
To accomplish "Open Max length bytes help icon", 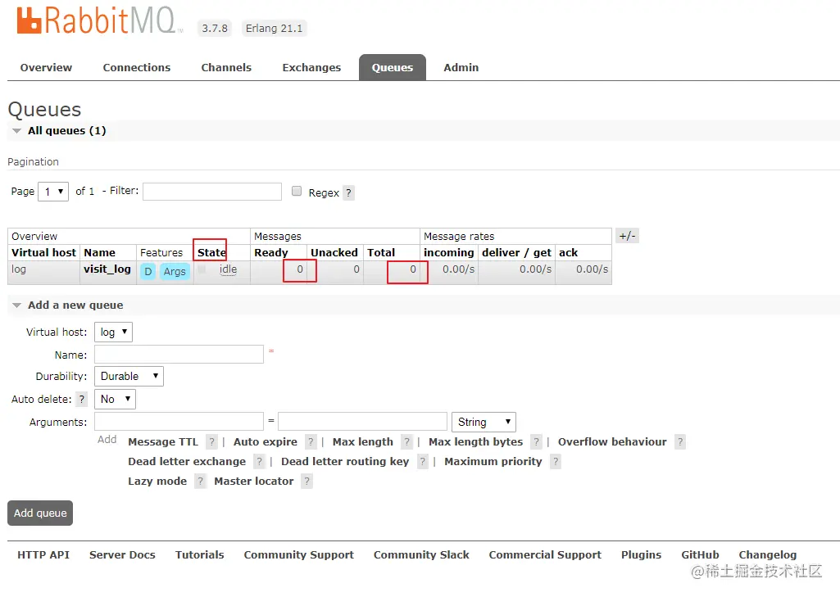I will [536, 441].
